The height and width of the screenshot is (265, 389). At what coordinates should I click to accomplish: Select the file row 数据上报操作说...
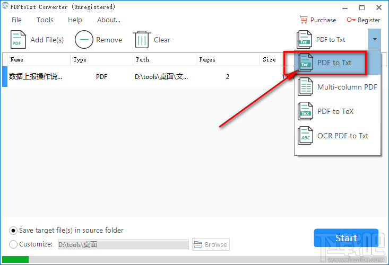point(148,76)
